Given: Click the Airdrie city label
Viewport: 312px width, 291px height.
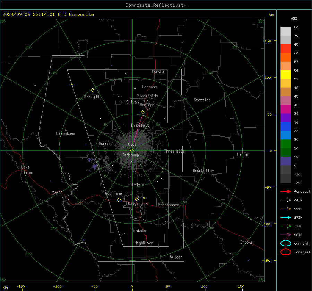Looking at the screenshot, I should [137, 185].
